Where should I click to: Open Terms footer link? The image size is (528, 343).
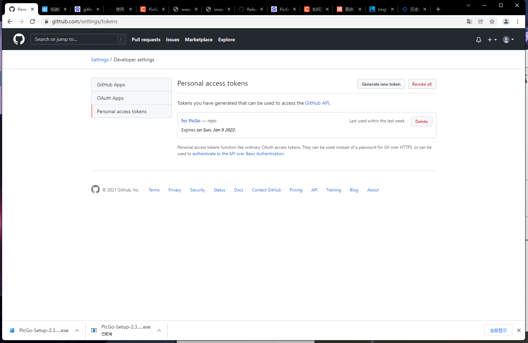(154, 190)
